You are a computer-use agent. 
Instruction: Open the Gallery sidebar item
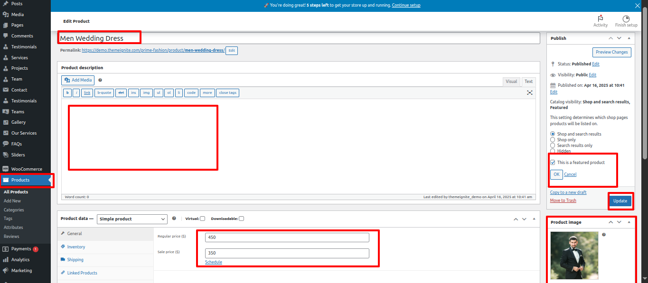pos(19,122)
